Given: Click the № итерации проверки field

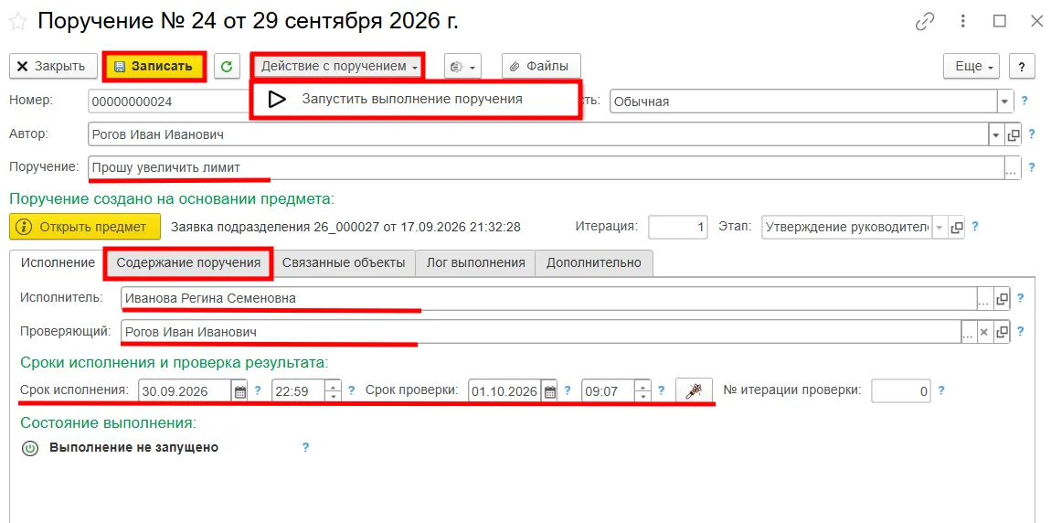Looking at the screenshot, I should [901, 391].
